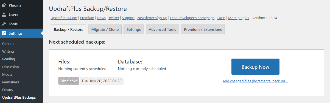Open Permalinks settings in sidebar
This screenshot has width=330, height=103.
pos(10,82)
